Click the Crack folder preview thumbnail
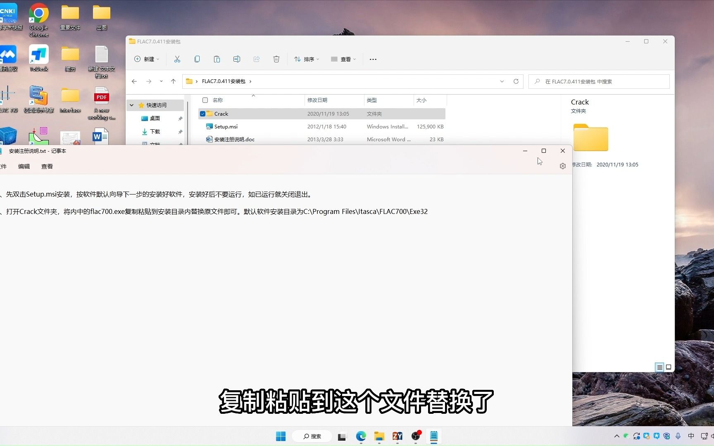Viewport: 714px width, 446px height. pyautogui.click(x=591, y=137)
